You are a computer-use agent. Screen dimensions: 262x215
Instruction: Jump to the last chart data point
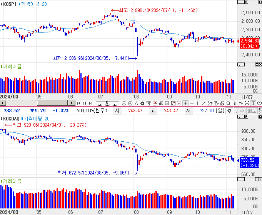click(90, 103)
